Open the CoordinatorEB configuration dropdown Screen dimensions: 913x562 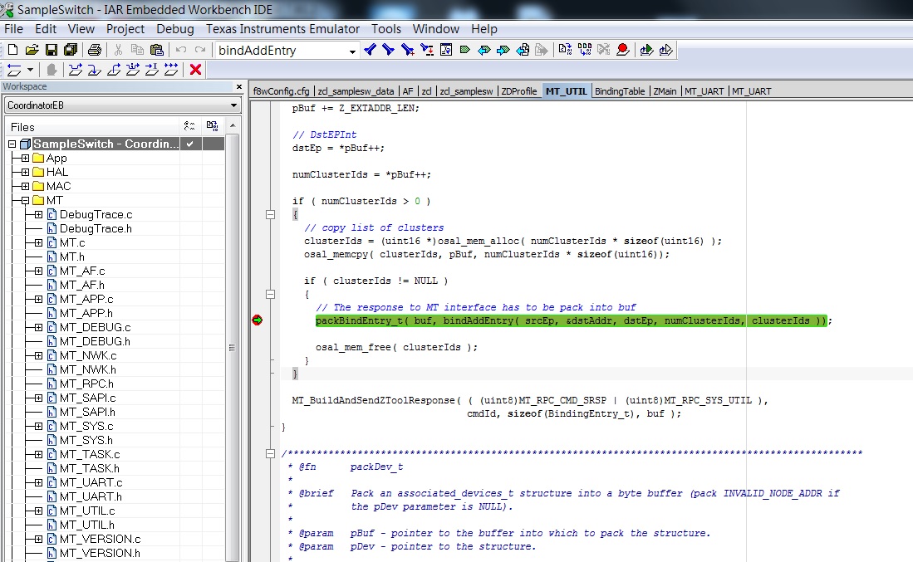coord(233,105)
